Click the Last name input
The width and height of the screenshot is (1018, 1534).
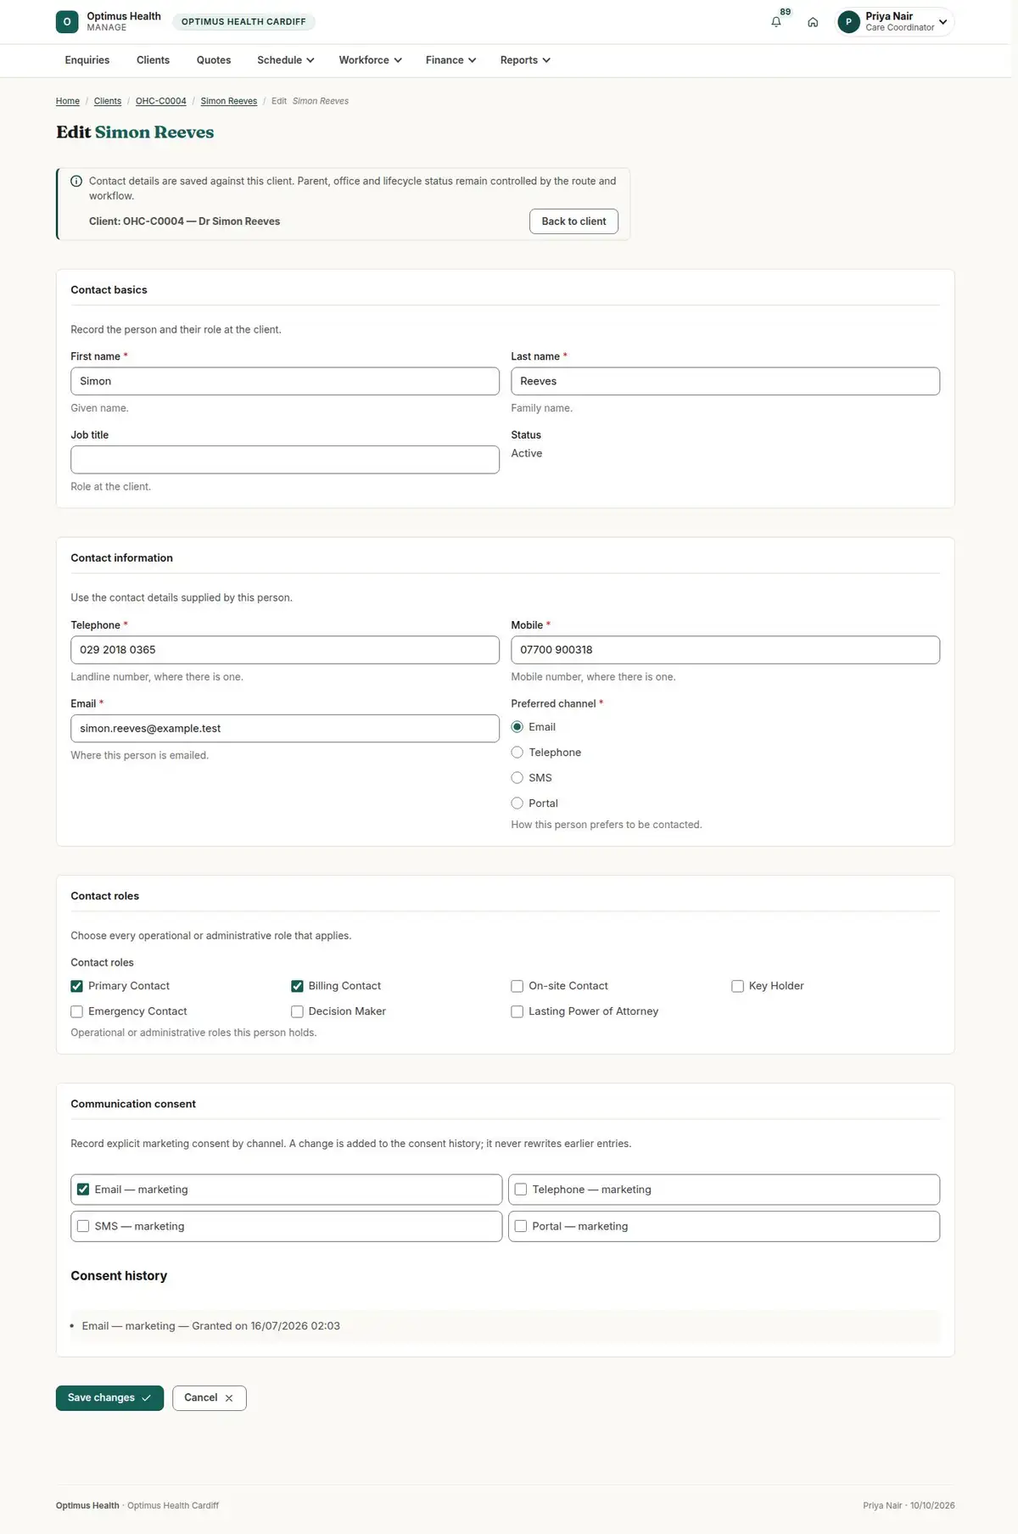pos(725,382)
